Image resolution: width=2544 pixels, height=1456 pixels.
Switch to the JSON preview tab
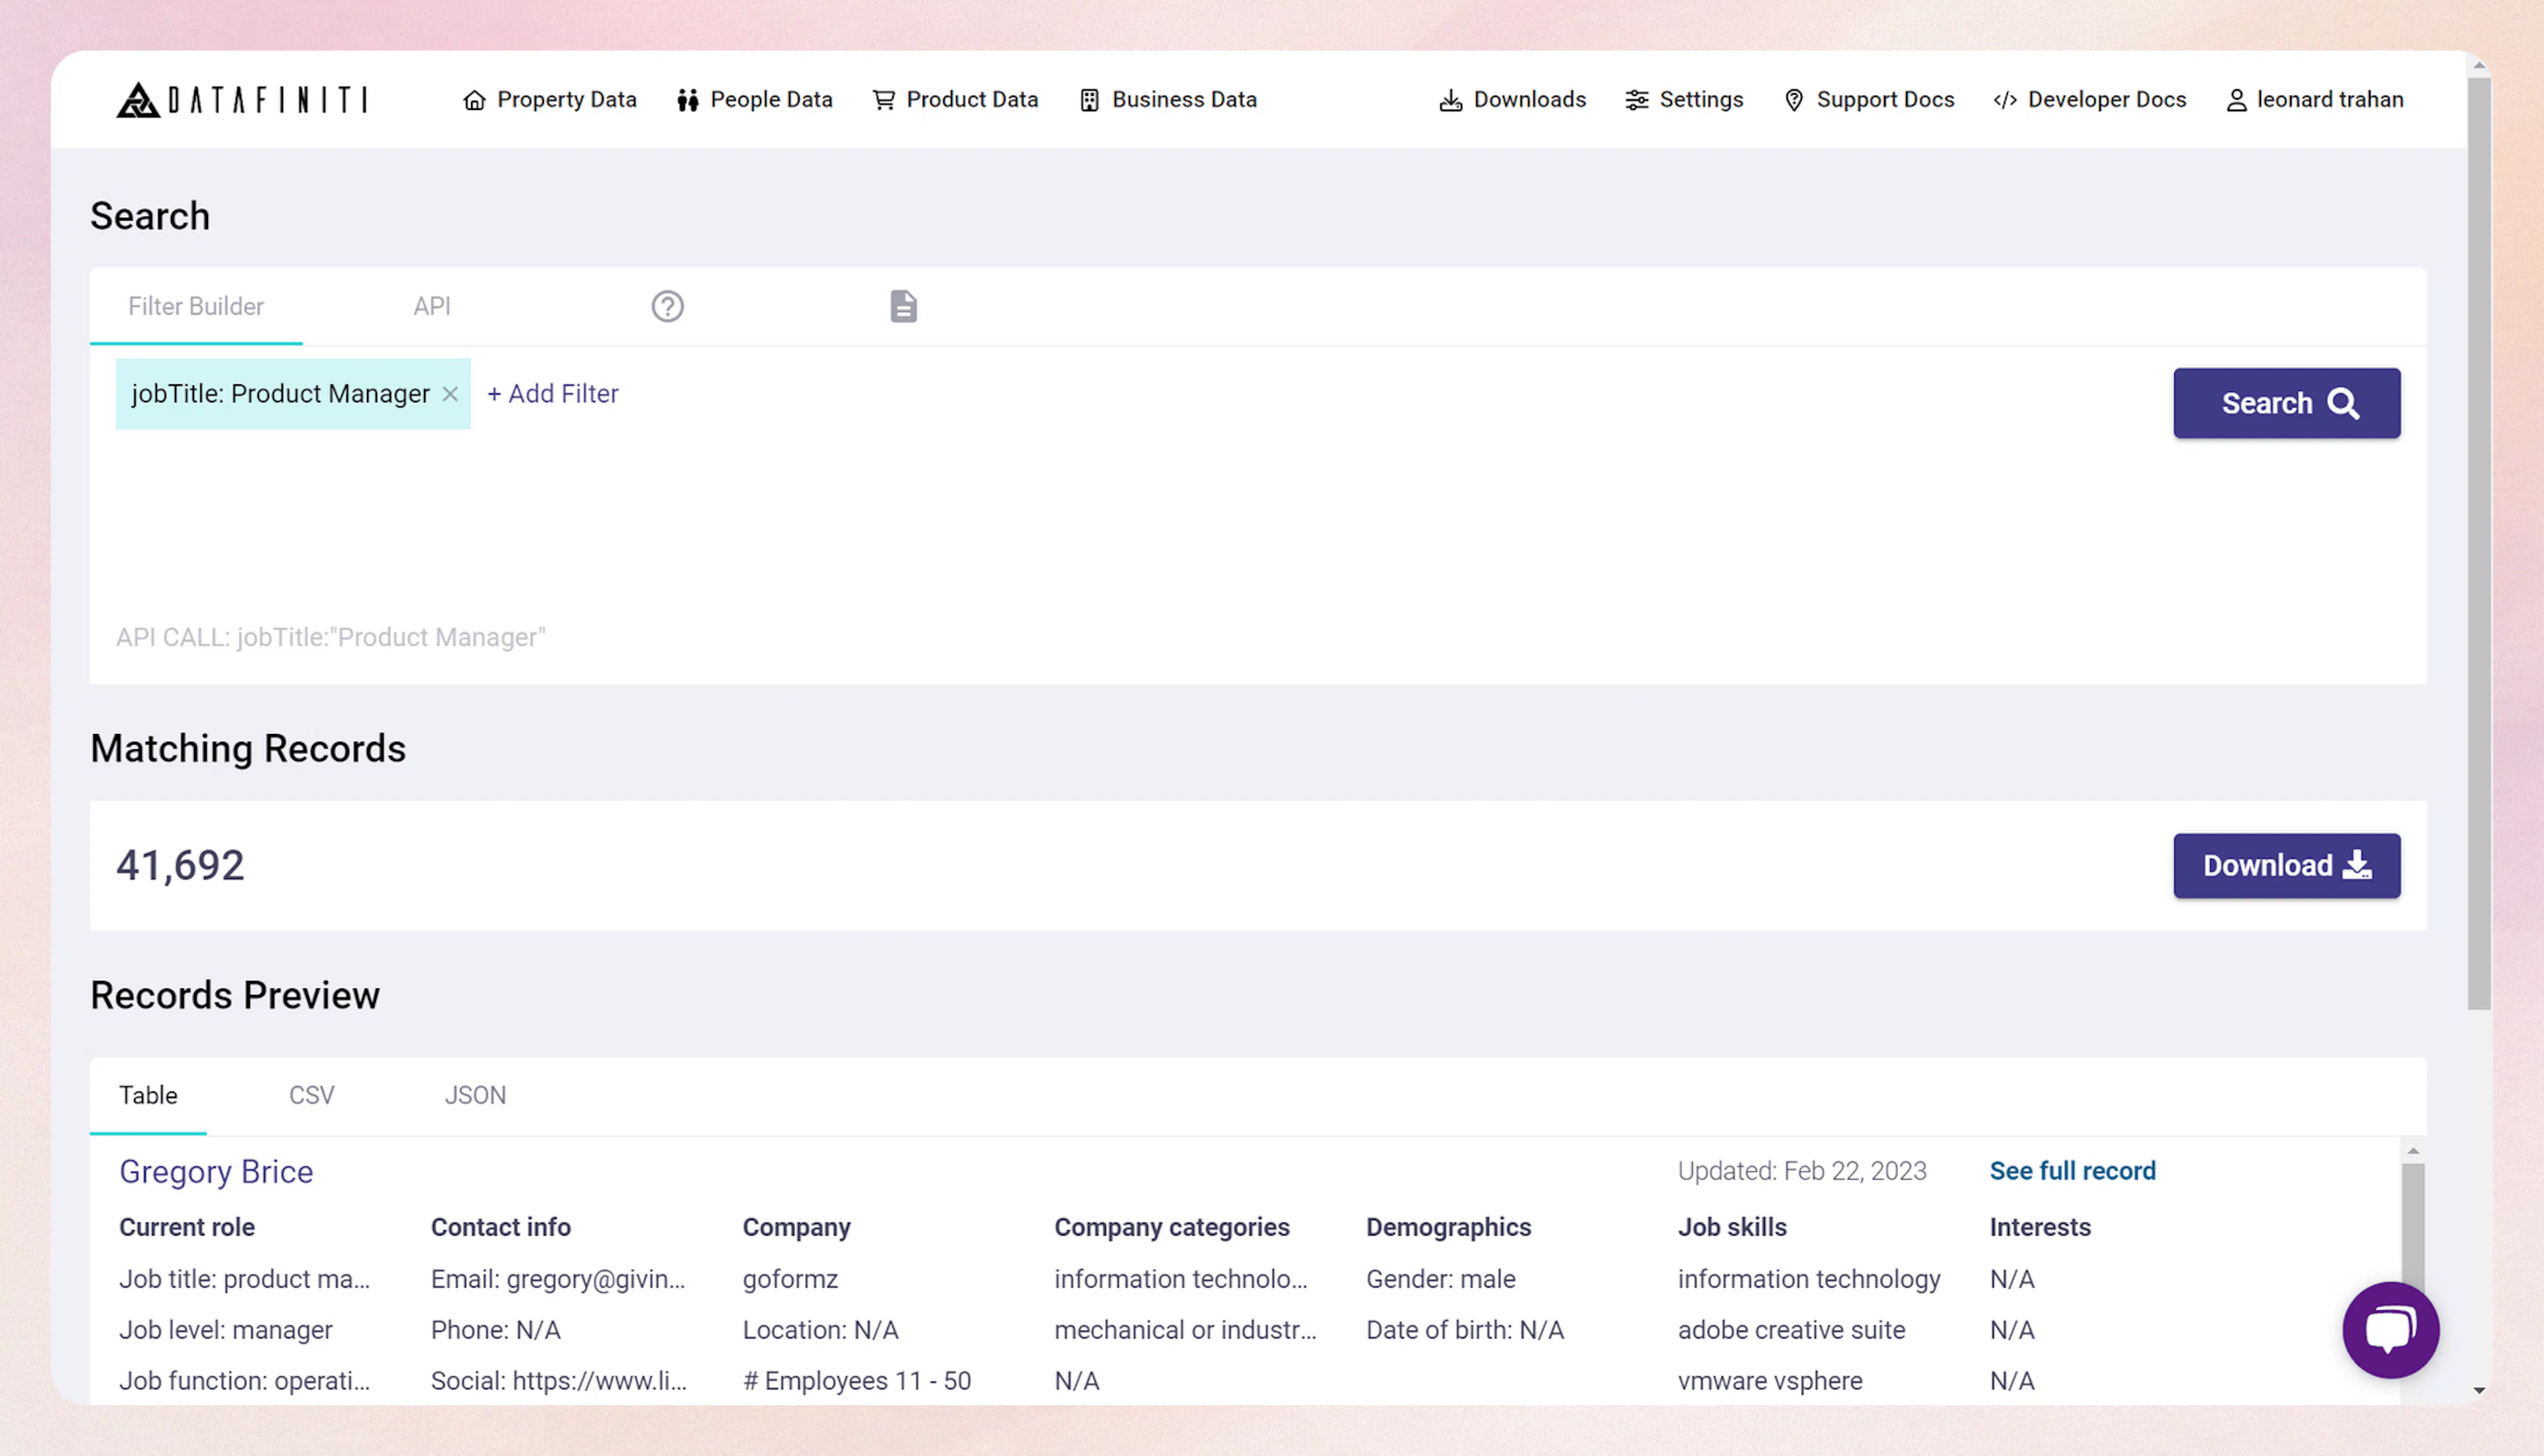pyautogui.click(x=475, y=1095)
